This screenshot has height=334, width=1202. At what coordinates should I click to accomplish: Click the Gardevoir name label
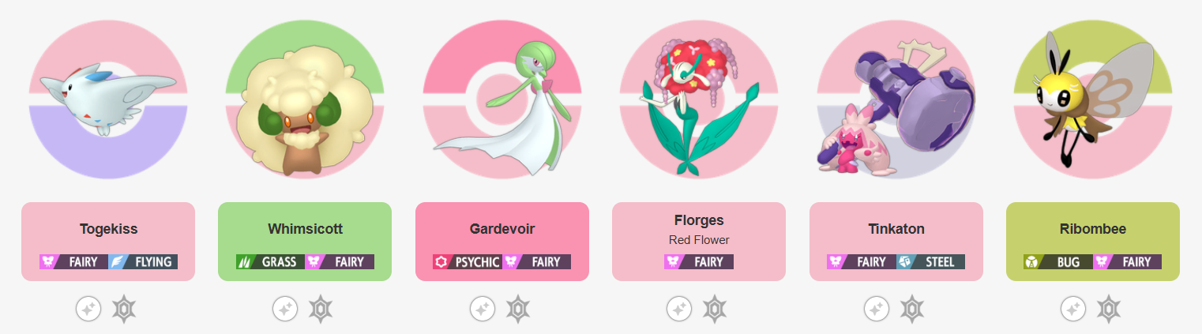[x=502, y=229]
